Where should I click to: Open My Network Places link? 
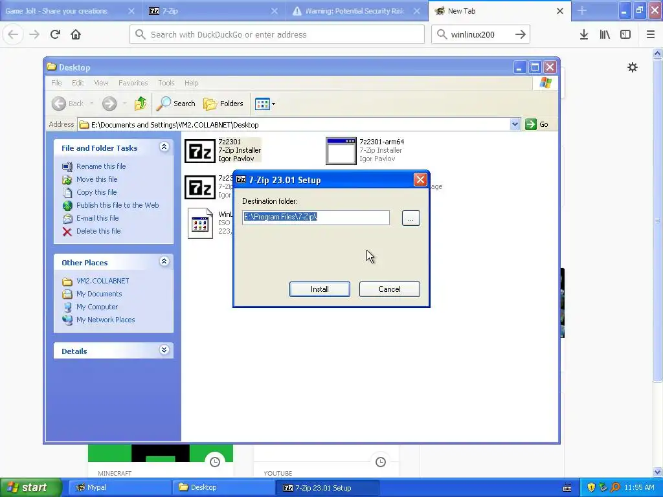tap(106, 320)
